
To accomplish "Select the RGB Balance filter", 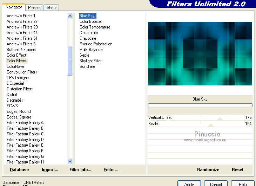I will coord(91,50).
